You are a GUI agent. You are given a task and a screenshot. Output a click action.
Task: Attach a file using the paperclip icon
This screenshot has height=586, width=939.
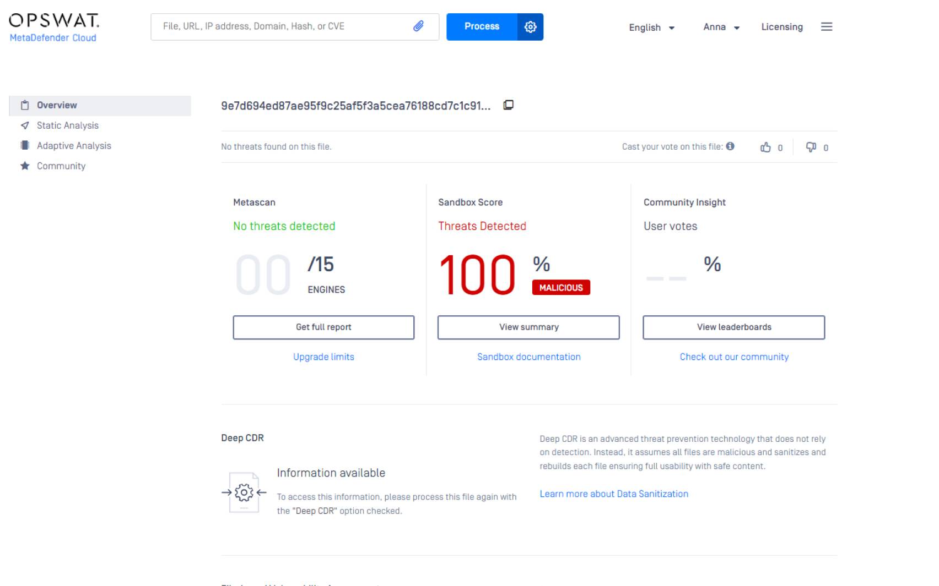[x=418, y=26]
